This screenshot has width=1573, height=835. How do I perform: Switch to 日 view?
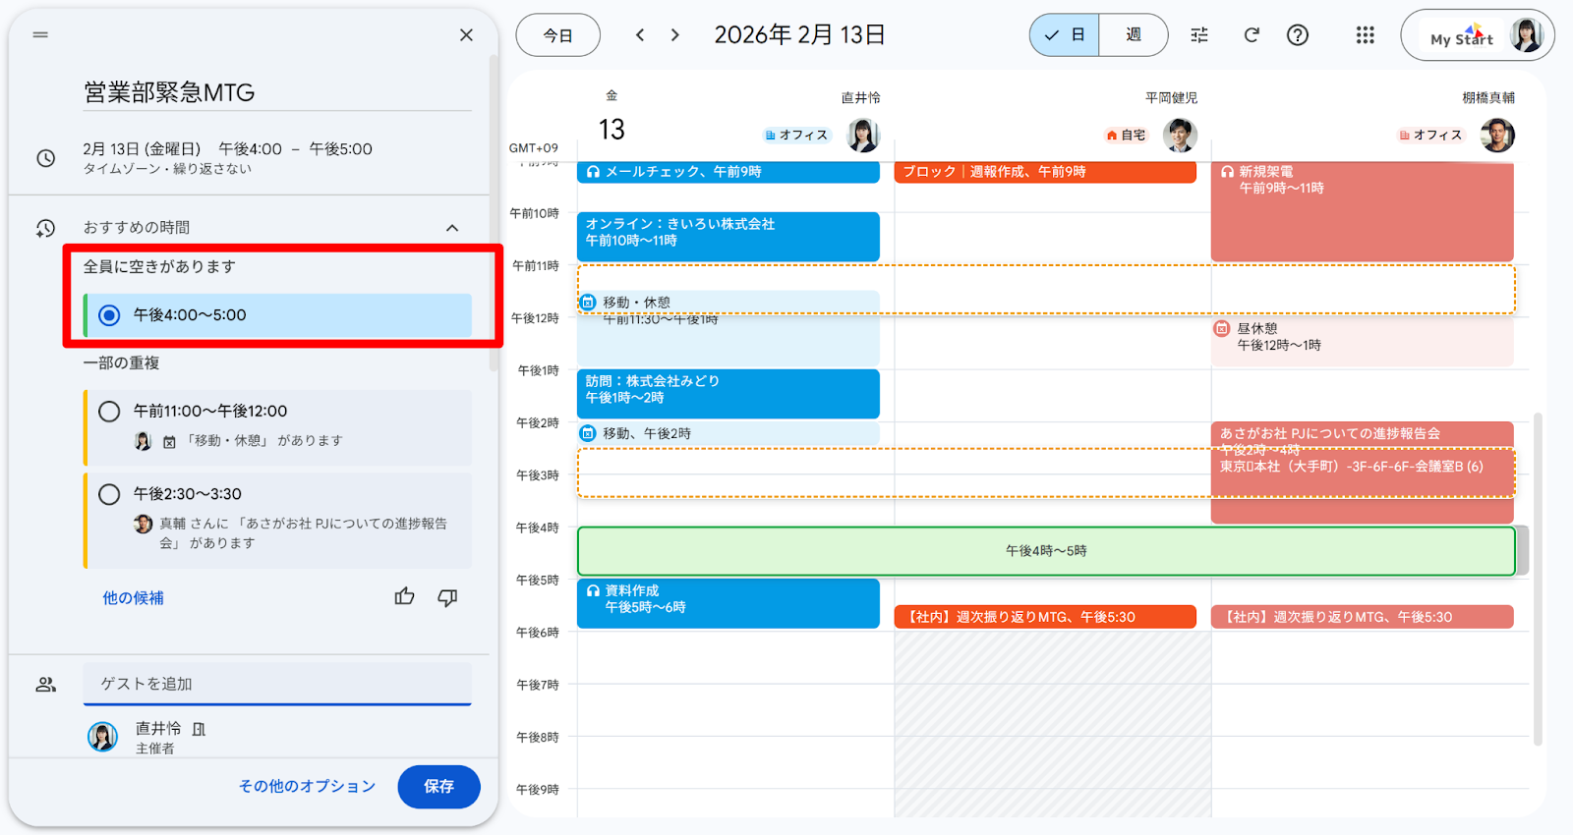(1065, 35)
